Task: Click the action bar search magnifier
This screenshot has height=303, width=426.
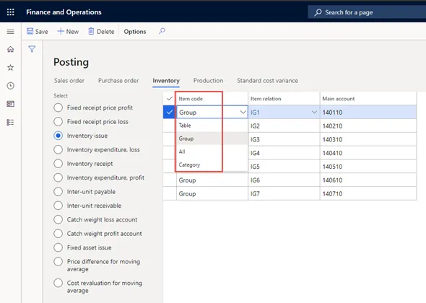Action: (x=162, y=31)
